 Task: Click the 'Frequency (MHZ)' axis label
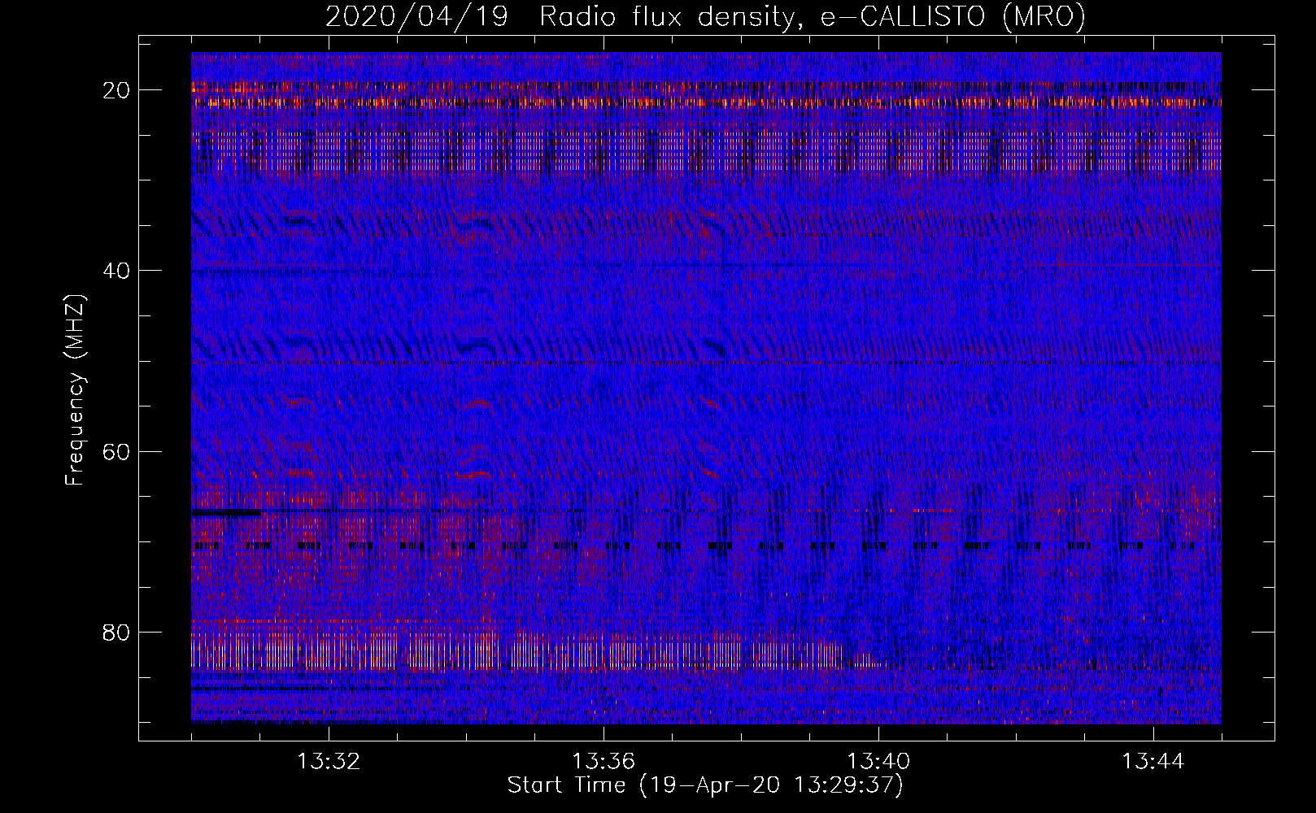tap(75, 389)
